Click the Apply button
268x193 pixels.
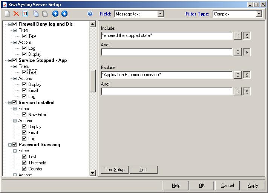click(x=253, y=185)
